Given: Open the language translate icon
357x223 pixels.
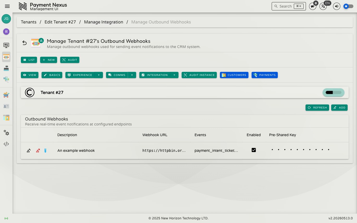Looking at the screenshot, I should coord(323,6).
